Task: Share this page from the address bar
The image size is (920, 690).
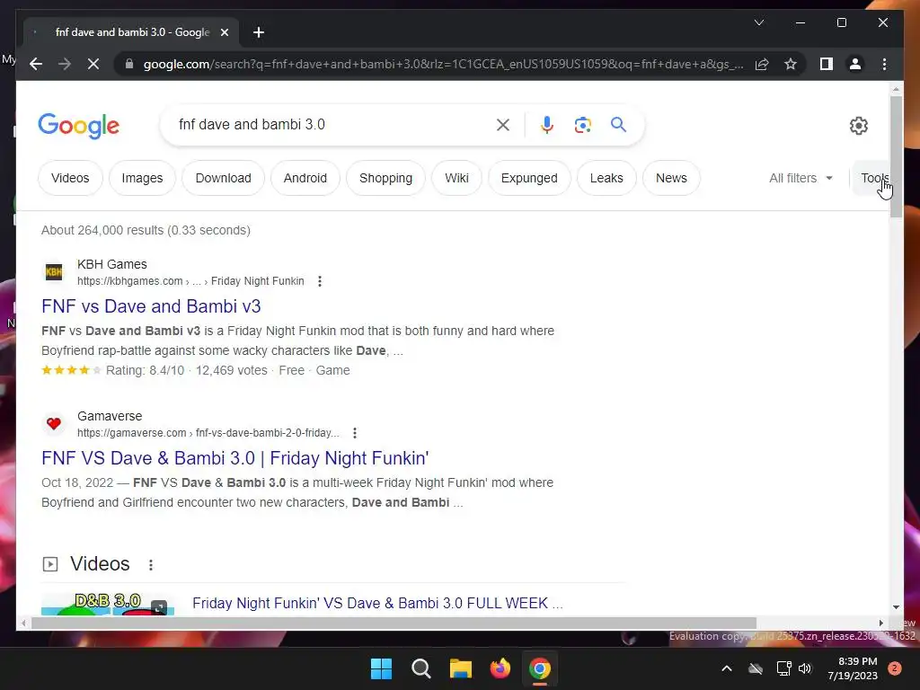Action: [x=762, y=64]
